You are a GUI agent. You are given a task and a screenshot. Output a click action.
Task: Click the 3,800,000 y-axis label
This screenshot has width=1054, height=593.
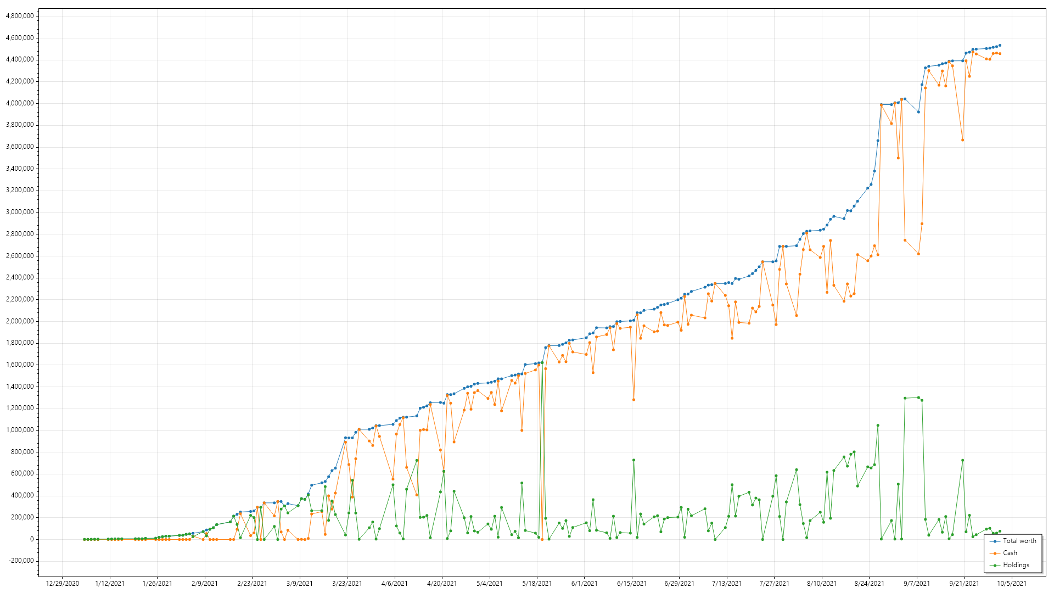(19, 125)
